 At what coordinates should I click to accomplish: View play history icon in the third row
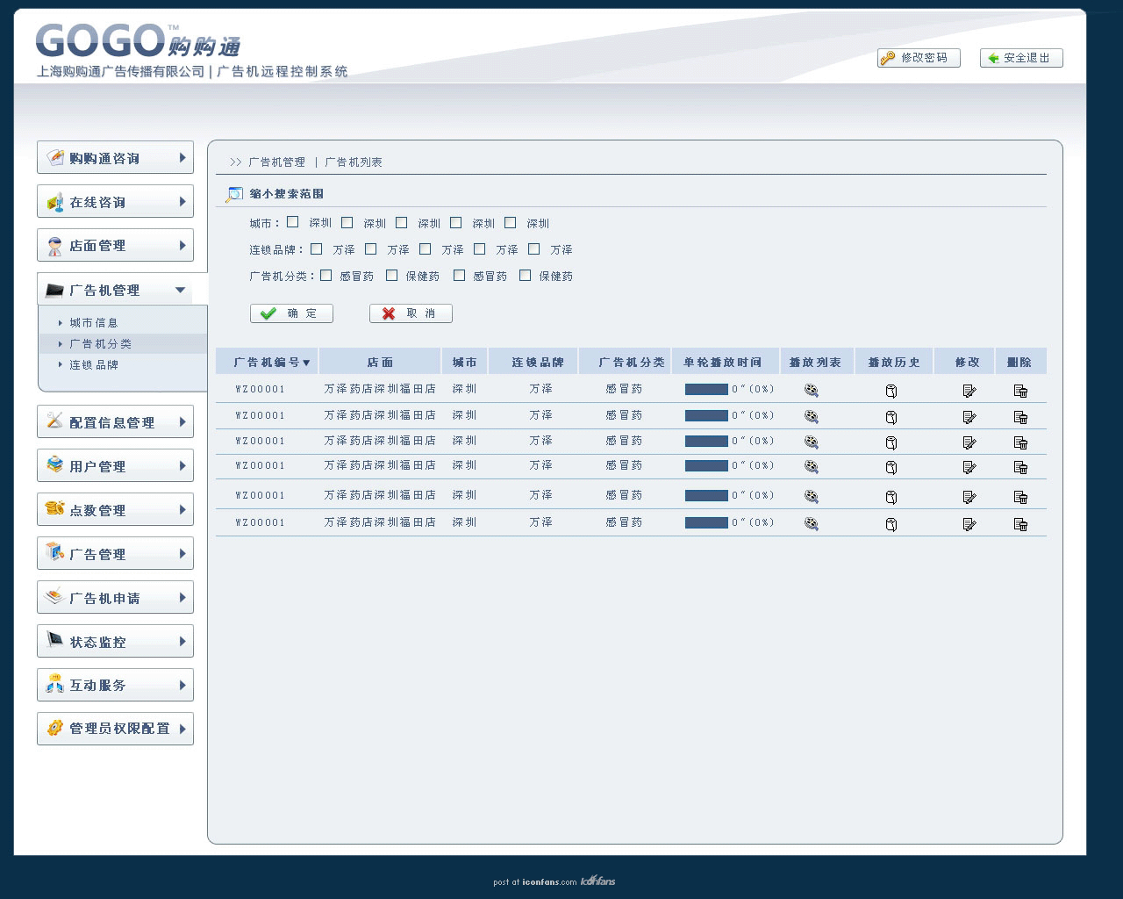tap(891, 442)
